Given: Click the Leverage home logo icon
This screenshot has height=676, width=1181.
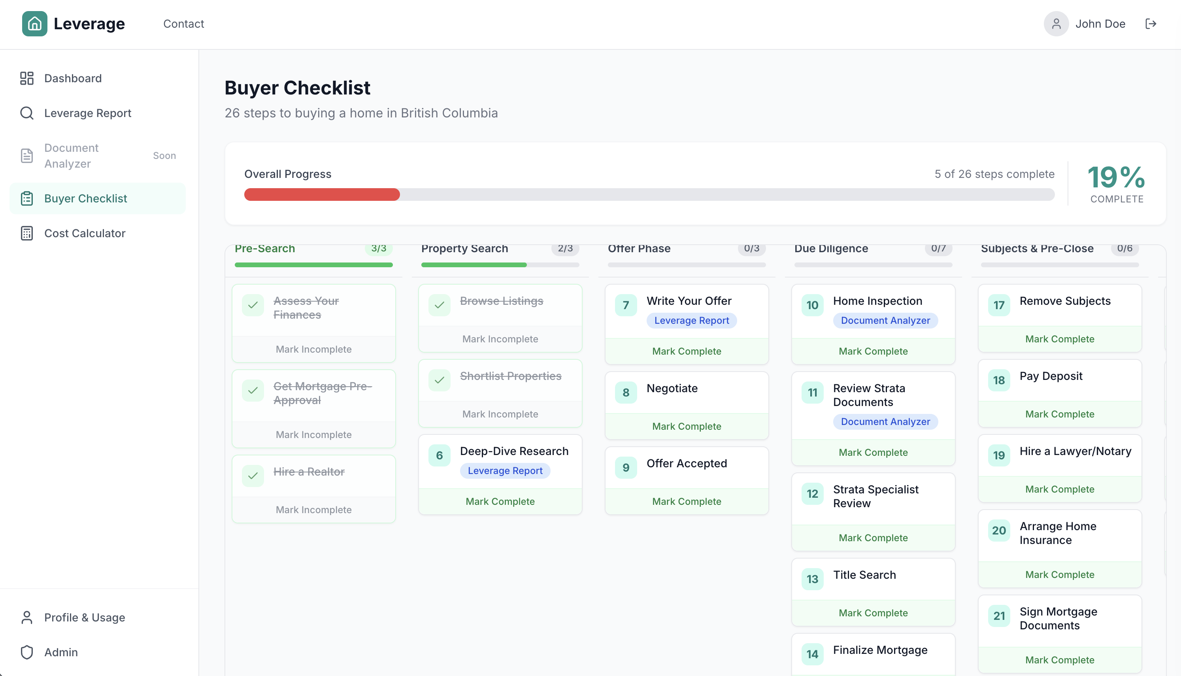Looking at the screenshot, I should [35, 24].
